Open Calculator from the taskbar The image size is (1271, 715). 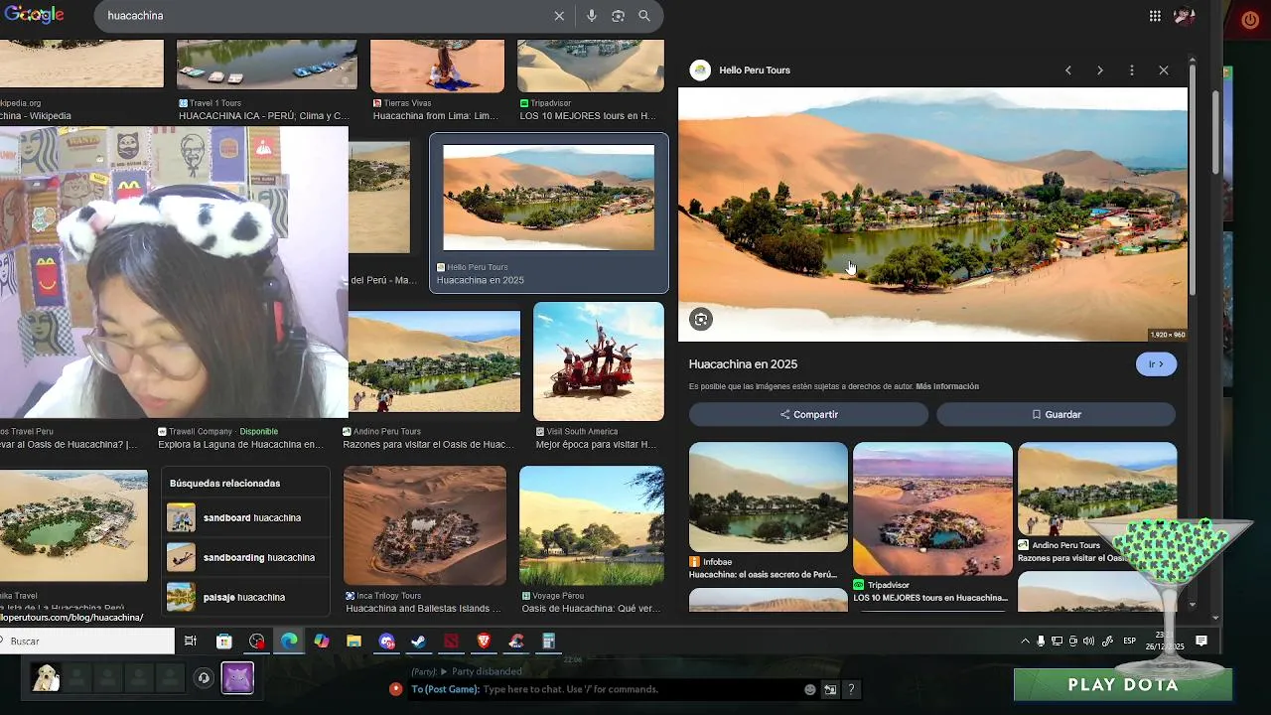point(548,642)
